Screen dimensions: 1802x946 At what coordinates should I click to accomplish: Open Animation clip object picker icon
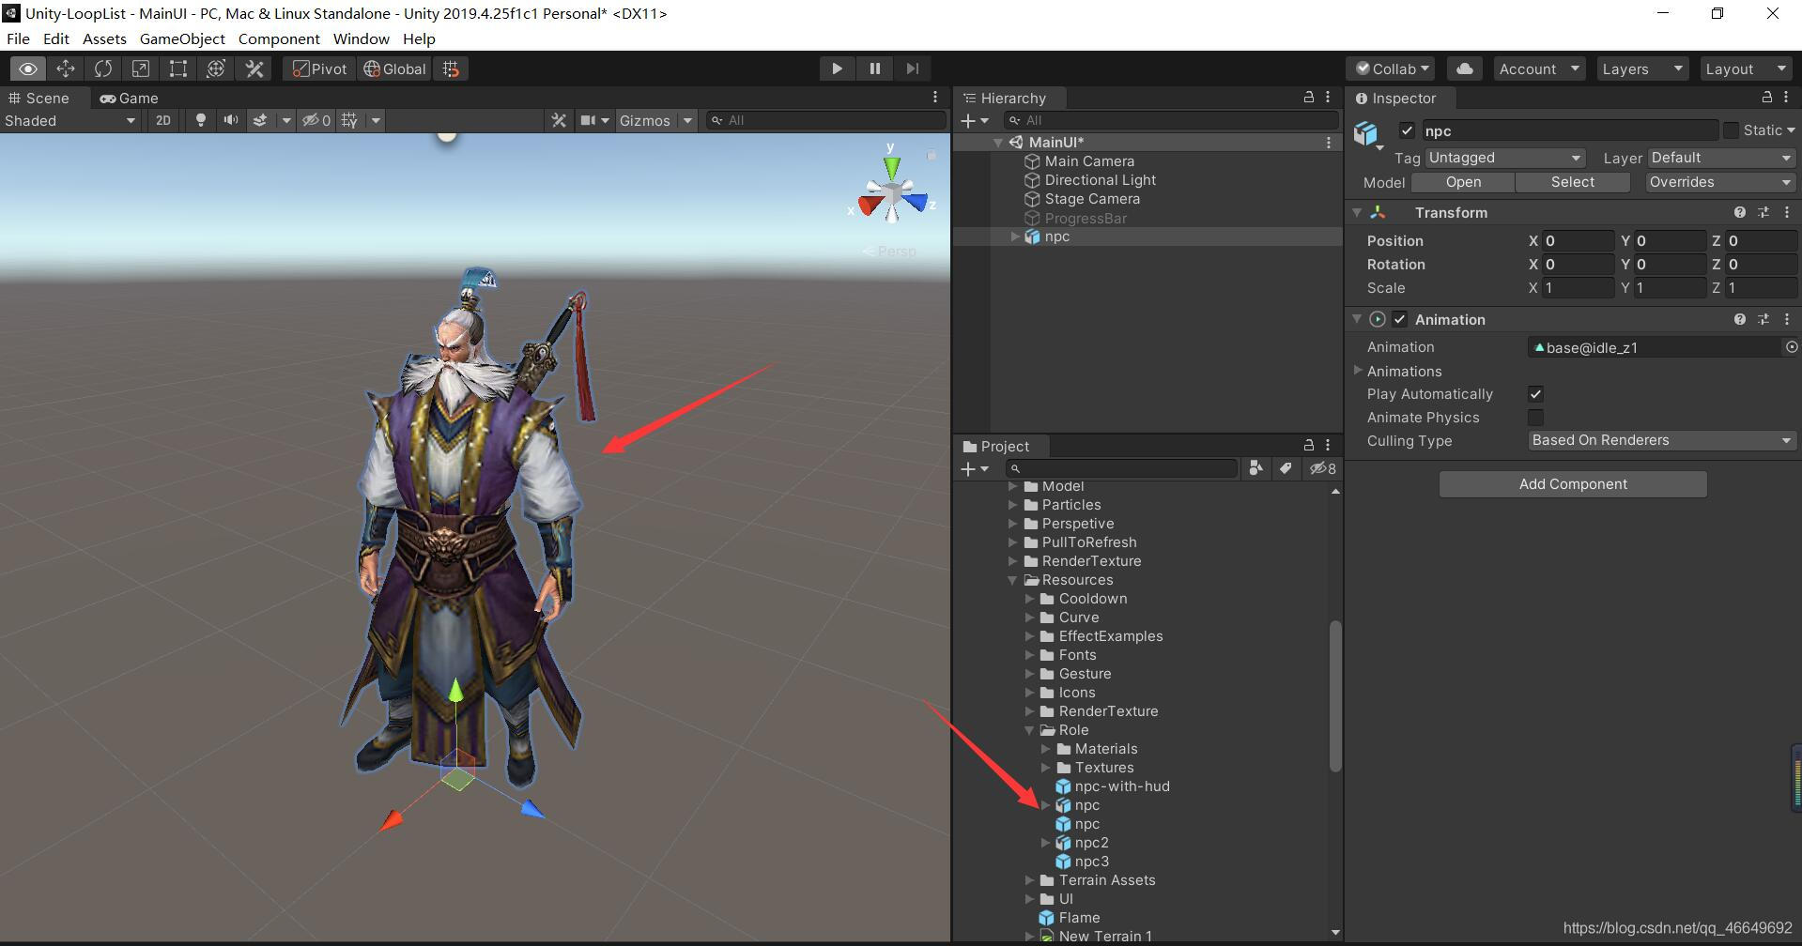[x=1791, y=347]
